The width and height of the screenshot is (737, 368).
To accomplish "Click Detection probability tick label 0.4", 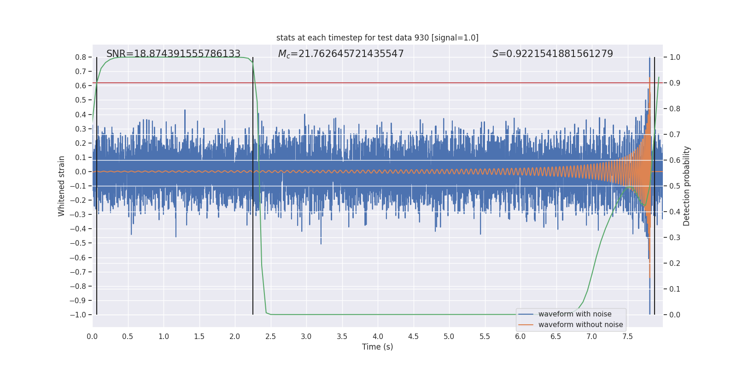I will 675,212.
